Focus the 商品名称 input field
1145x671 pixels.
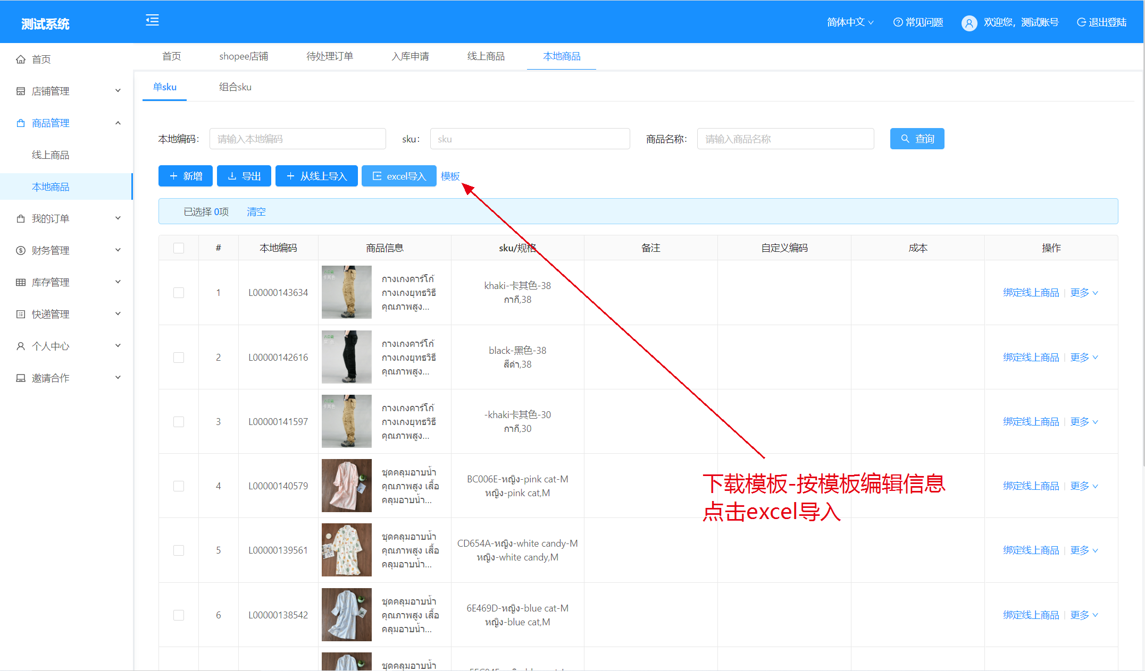[x=785, y=139]
